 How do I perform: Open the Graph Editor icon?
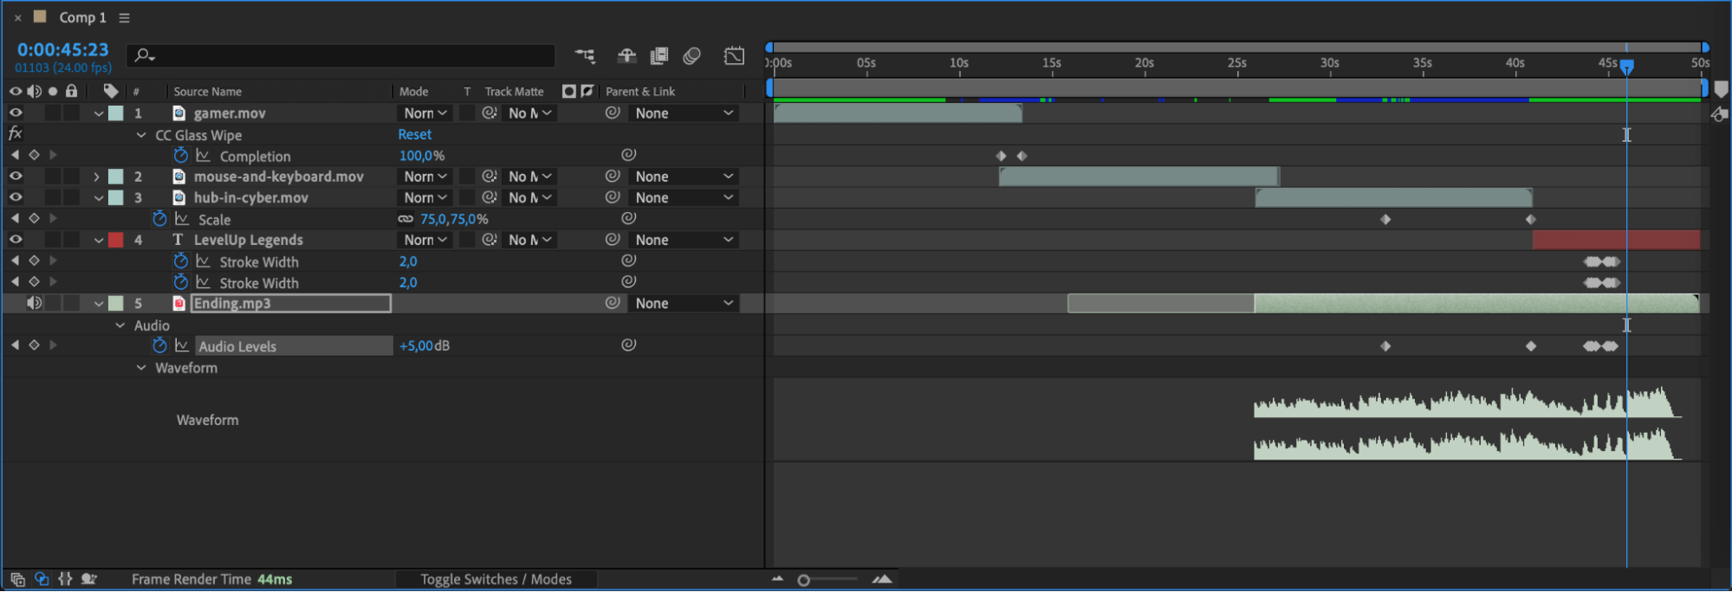[735, 56]
